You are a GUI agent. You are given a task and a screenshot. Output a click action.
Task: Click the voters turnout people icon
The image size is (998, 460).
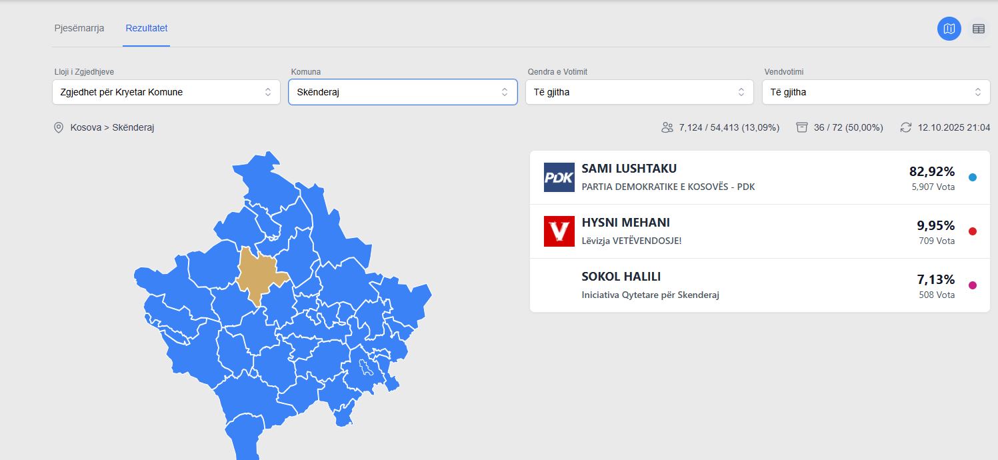click(x=667, y=127)
